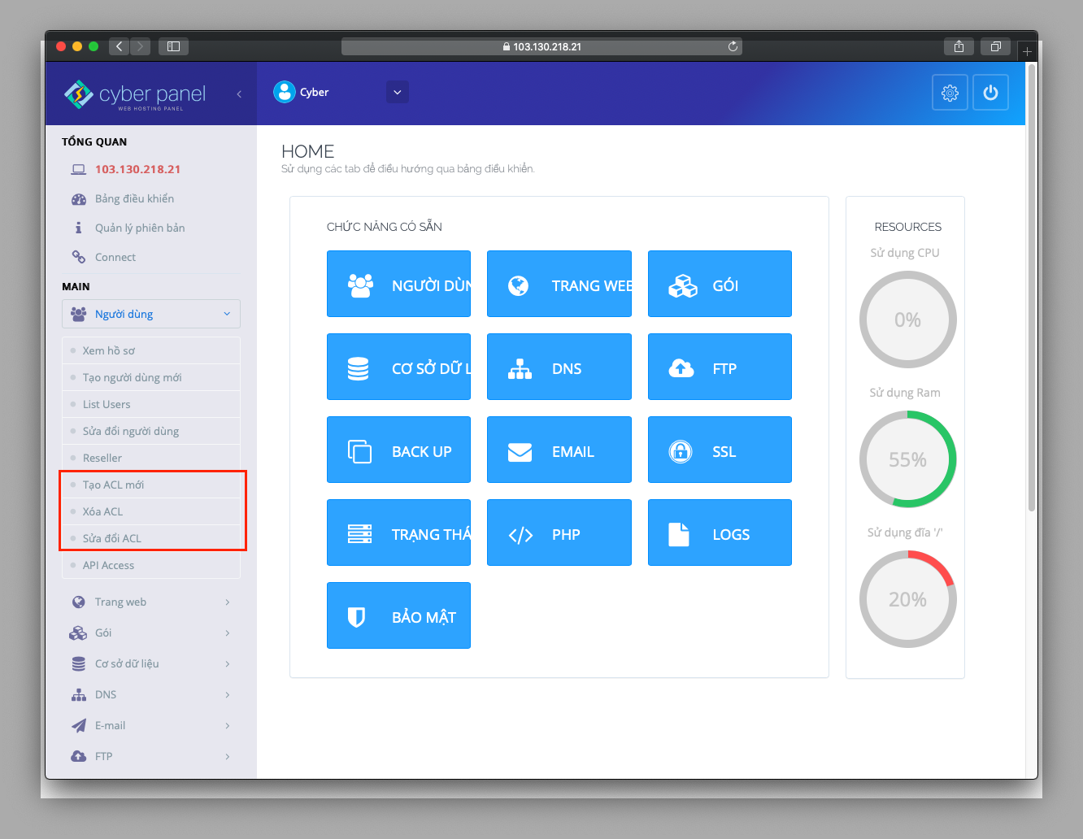Open the LOGS file tile
Viewport: 1083px width, 839px height.
[x=720, y=533]
